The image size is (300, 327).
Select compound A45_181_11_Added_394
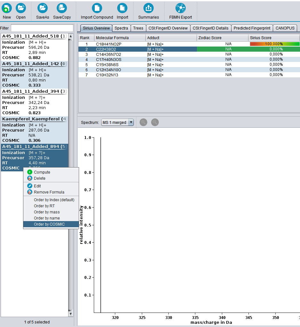[35, 102]
